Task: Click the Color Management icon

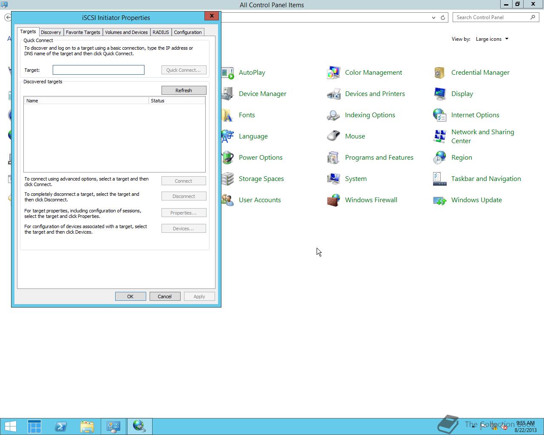Action: [x=334, y=73]
